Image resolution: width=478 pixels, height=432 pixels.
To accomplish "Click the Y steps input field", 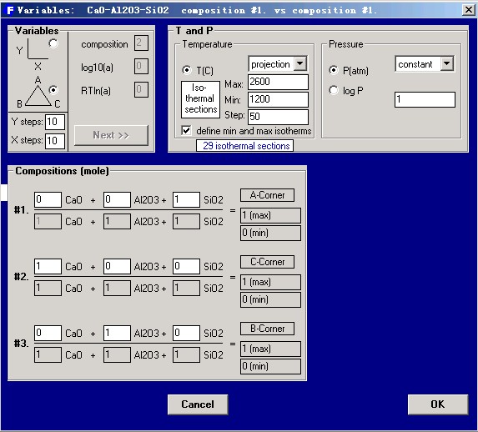I will [55, 122].
